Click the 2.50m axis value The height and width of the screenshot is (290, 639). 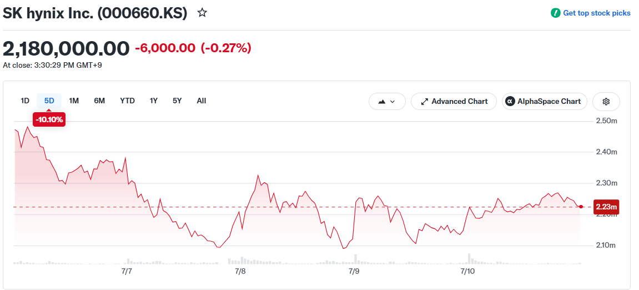606,121
